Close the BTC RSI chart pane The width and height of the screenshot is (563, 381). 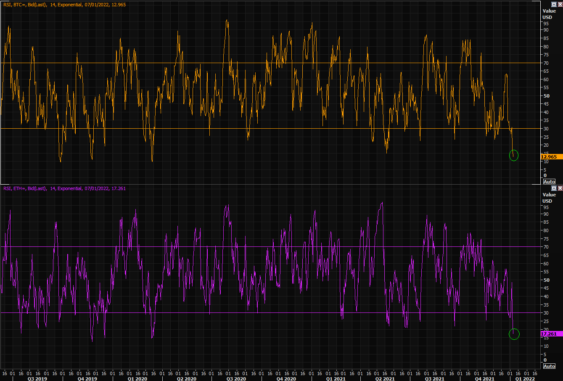[x=560, y=4]
